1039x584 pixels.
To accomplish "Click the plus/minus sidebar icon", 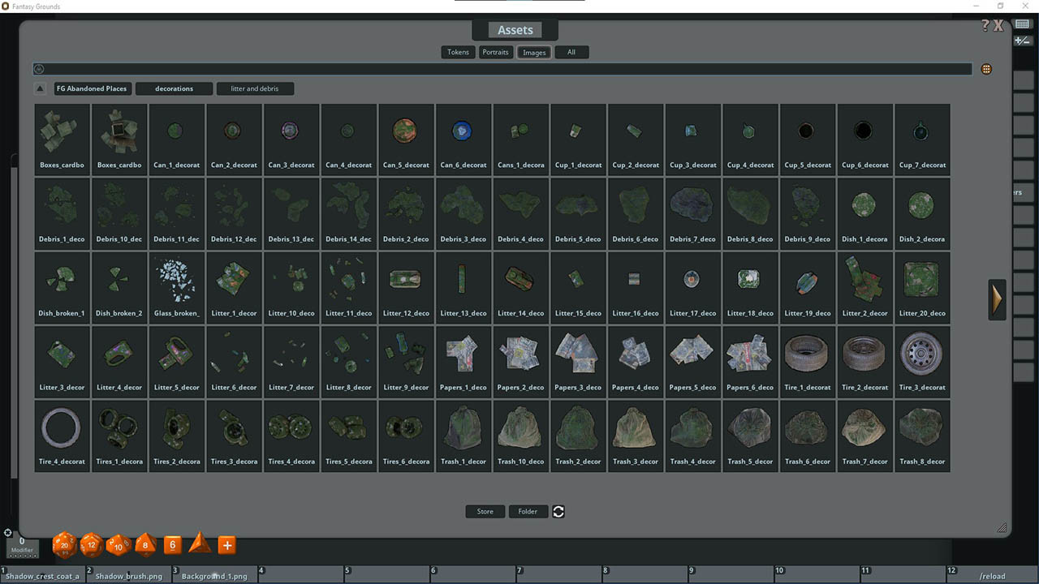I will click(x=1022, y=41).
